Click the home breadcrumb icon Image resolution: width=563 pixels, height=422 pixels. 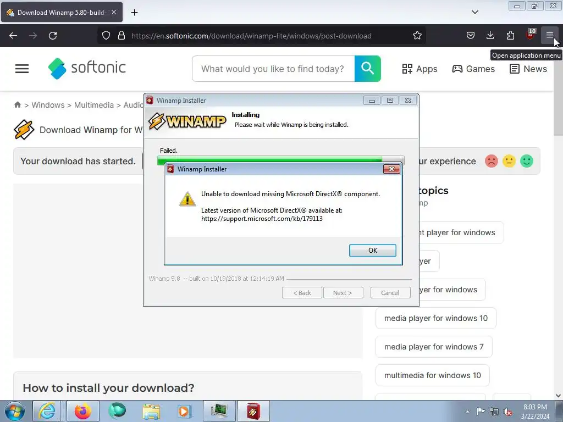pyautogui.click(x=17, y=105)
